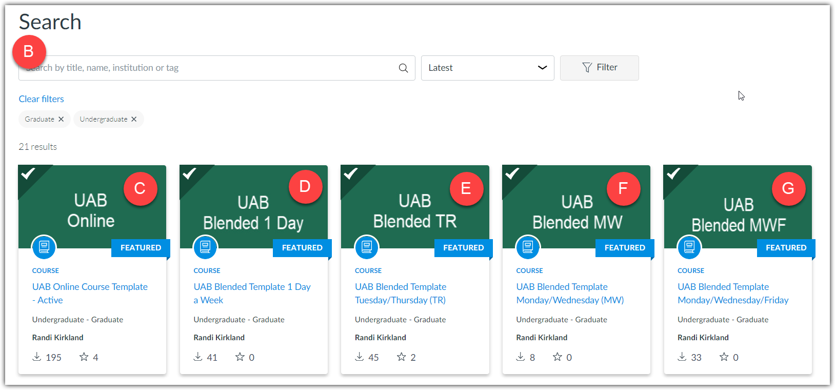Click the course book icon on Blended MWF card
This screenshot has height=390, width=835.
[689, 247]
